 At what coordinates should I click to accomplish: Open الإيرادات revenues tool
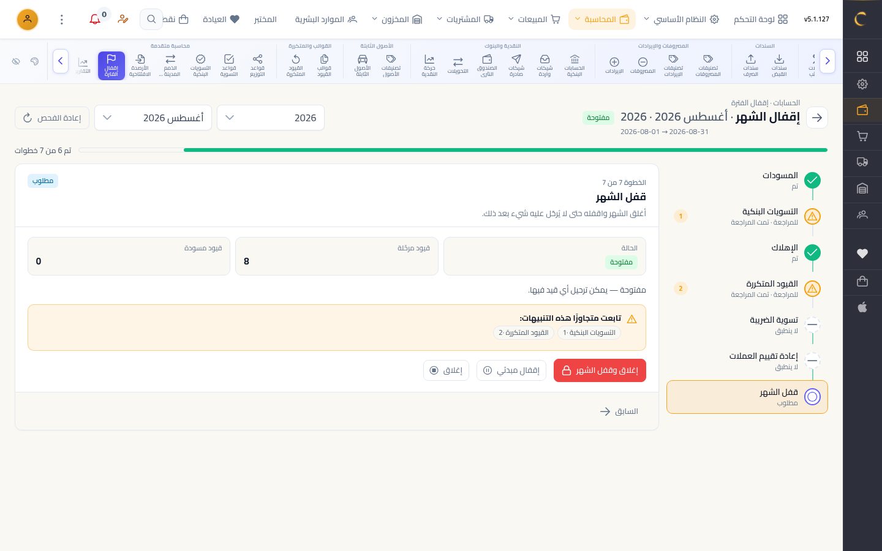coord(614,66)
